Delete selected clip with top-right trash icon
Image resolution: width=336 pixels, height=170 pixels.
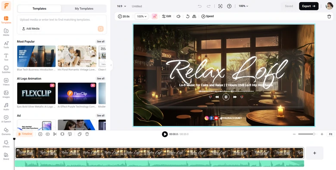(329, 16)
